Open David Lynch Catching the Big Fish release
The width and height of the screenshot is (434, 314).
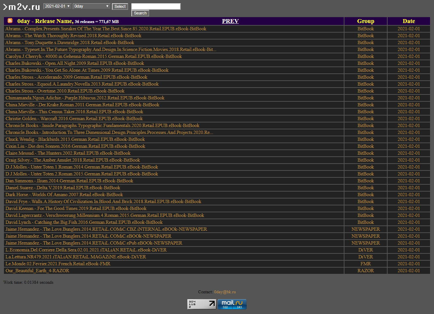(x=84, y=222)
